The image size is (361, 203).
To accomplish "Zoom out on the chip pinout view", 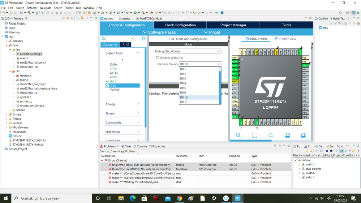I will (x=271, y=135).
